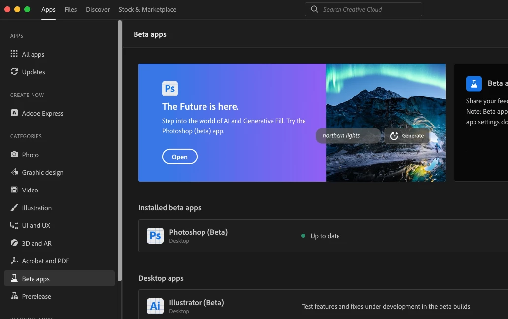Click the Prerelease icon in sidebar
This screenshot has width=508, height=319.
coord(14,296)
